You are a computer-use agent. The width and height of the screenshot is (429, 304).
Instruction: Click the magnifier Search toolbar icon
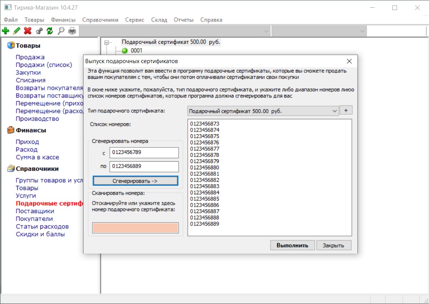(x=61, y=31)
